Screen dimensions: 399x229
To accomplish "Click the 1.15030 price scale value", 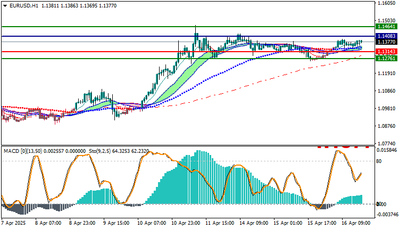I will 387,21.
